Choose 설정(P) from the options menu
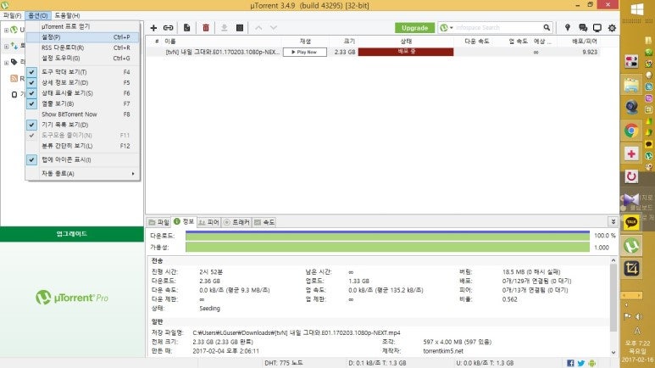Screen dimensions: 655x368 point(83,37)
